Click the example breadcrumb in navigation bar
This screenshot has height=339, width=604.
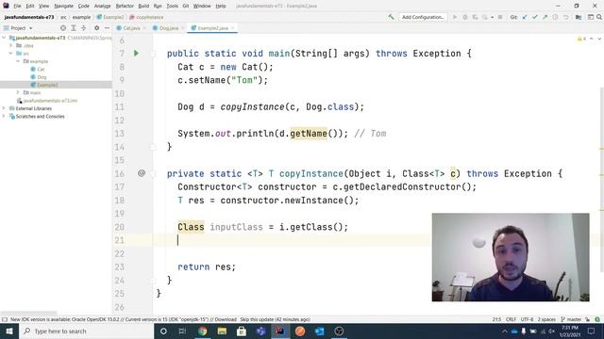click(x=81, y=17)
